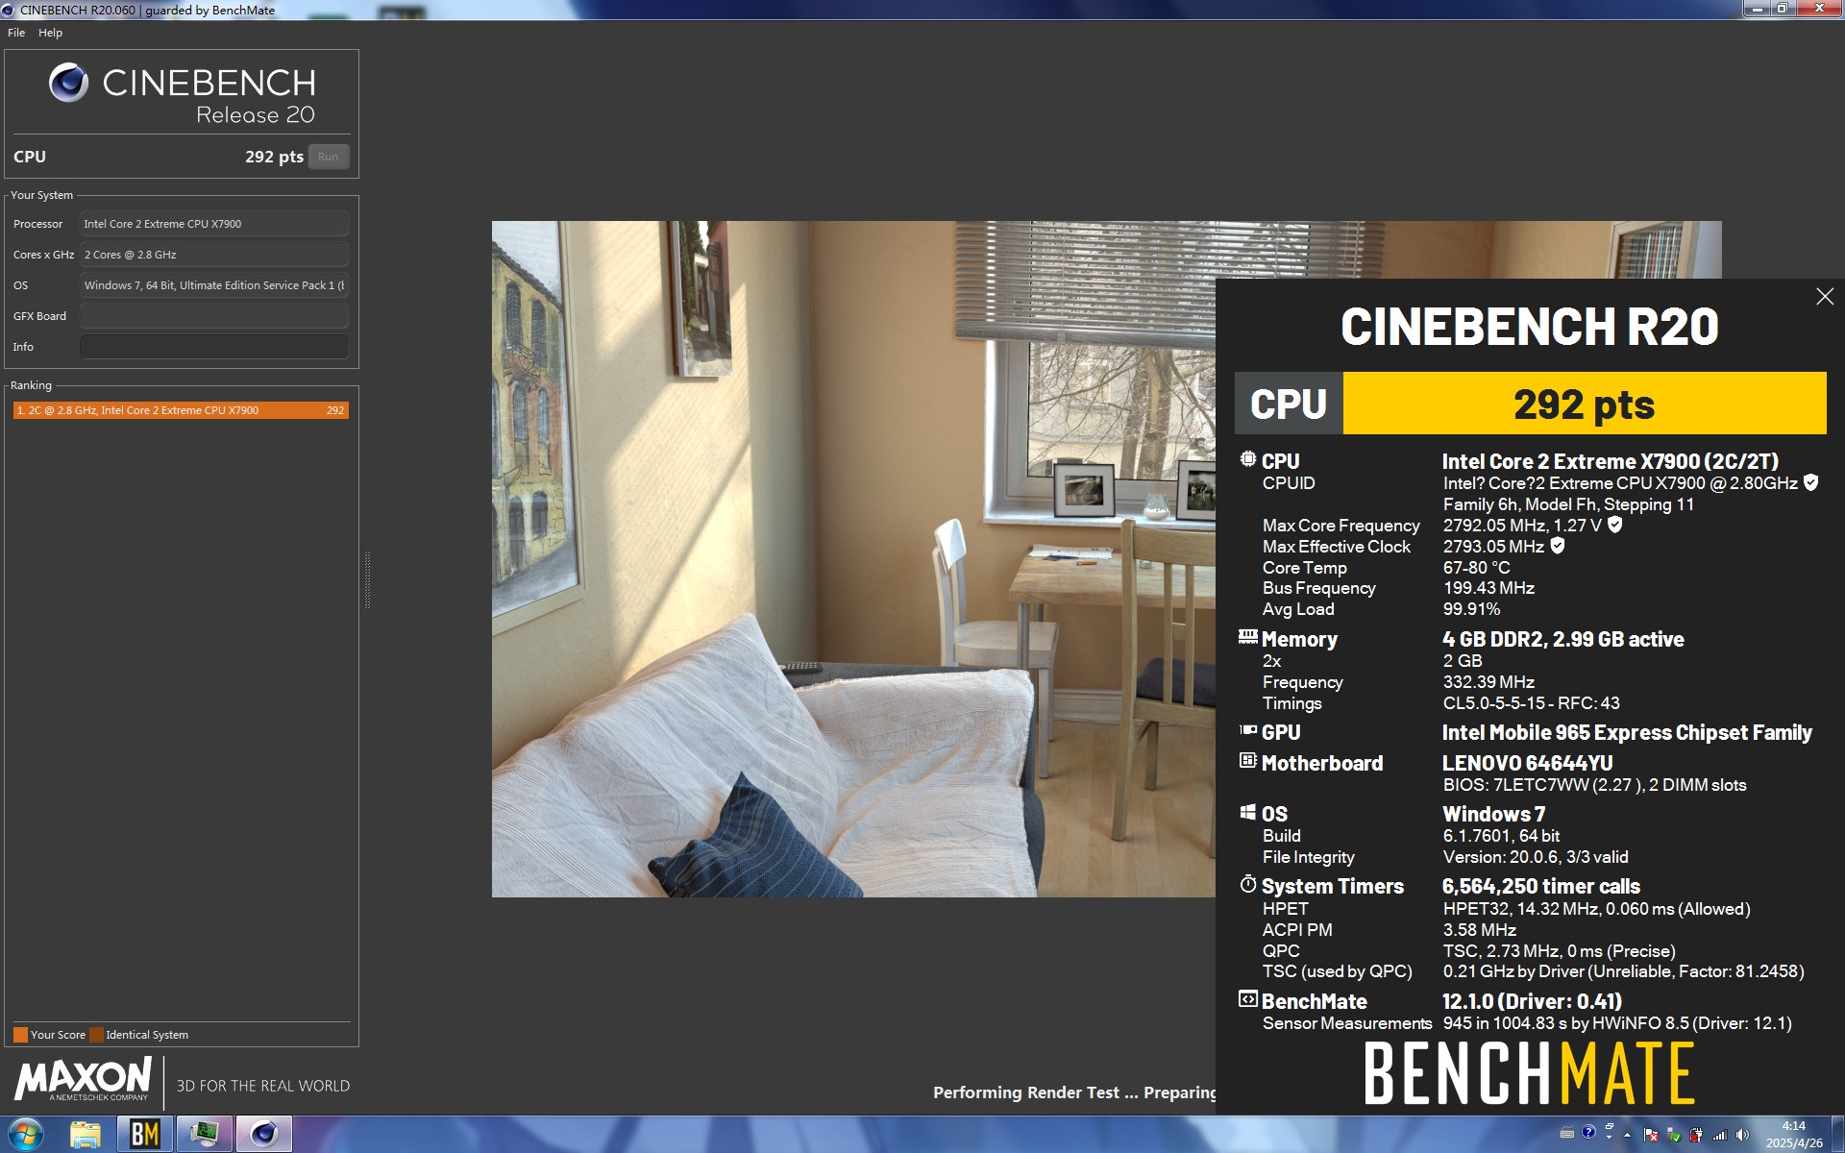1845x1153 pixels.
Task: Click the orange Your Score legend swatch
Action: click(x=20, y=1035)
